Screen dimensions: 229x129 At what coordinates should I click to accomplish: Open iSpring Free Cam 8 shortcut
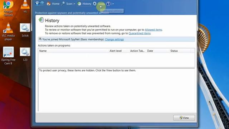(8, 56)
